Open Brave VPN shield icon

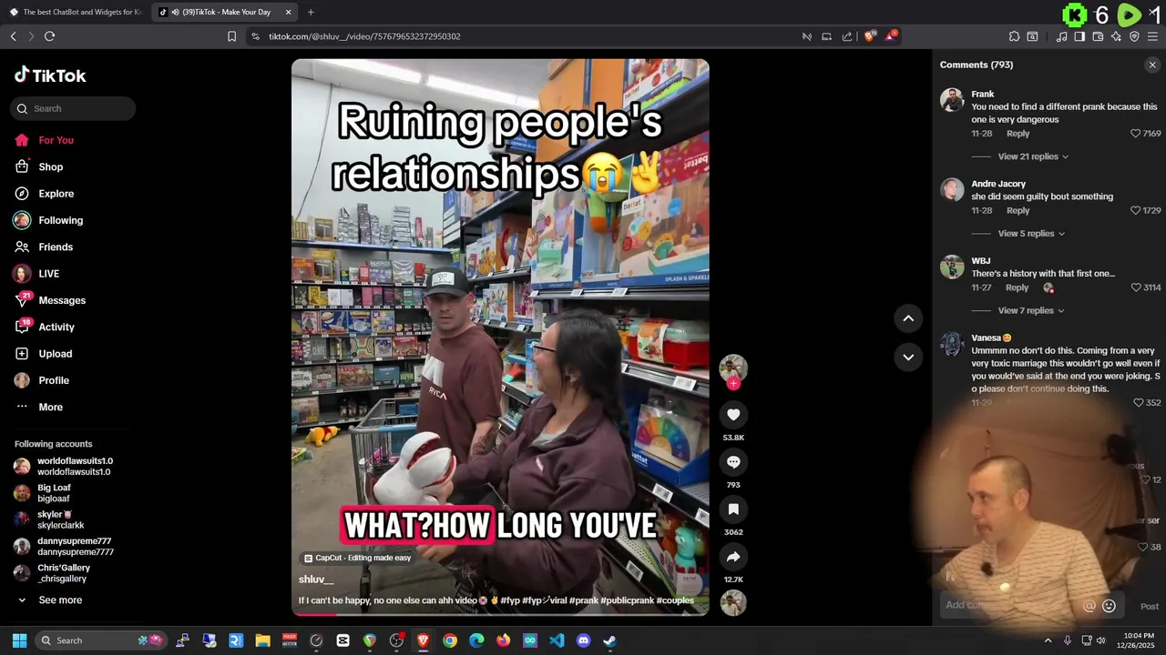(x=1134, y=36)
